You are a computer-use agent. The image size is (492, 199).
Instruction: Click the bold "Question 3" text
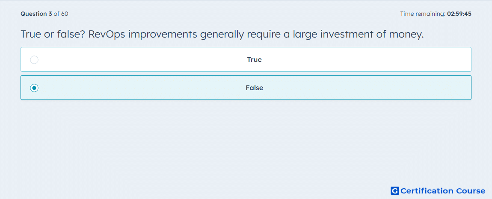(x=36, y=14)
